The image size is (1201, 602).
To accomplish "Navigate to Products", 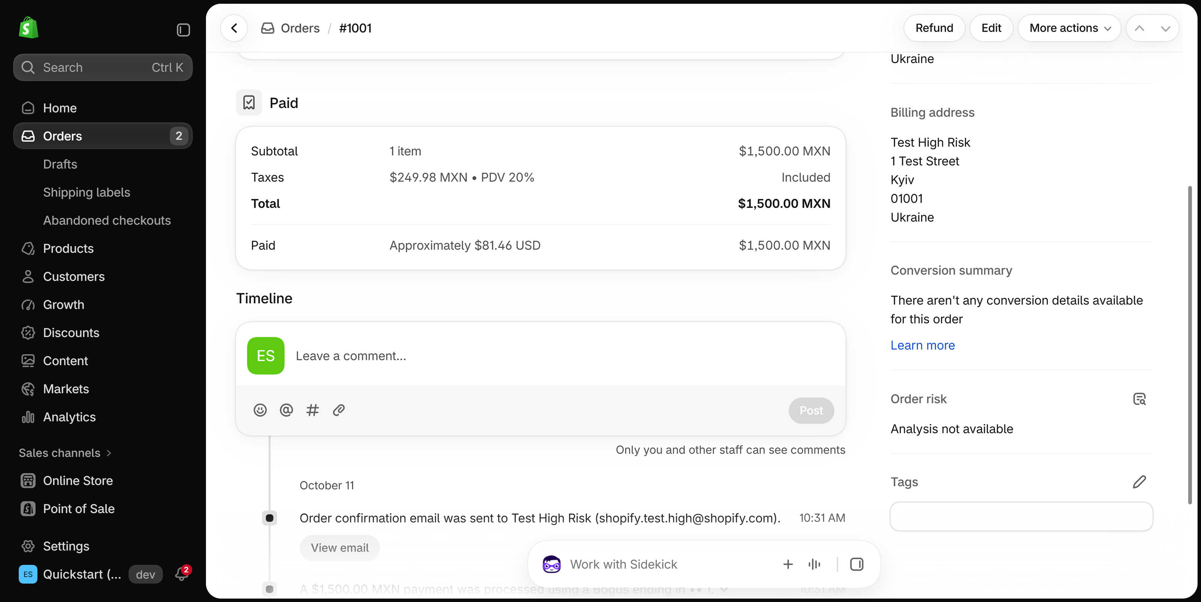I will [x=102, y=248].
